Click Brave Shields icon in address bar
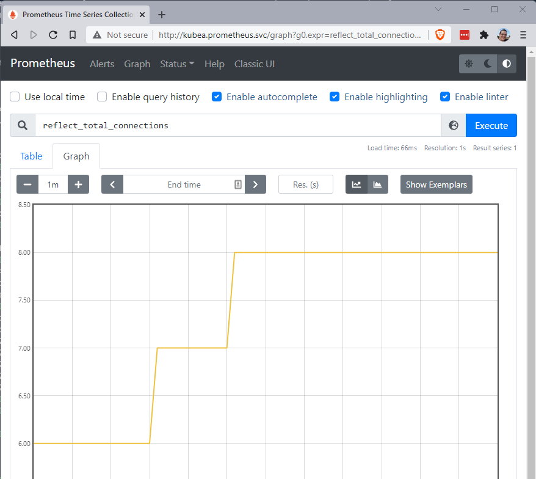The height and width of the screenshot is (479, 536). pos(440,35)
